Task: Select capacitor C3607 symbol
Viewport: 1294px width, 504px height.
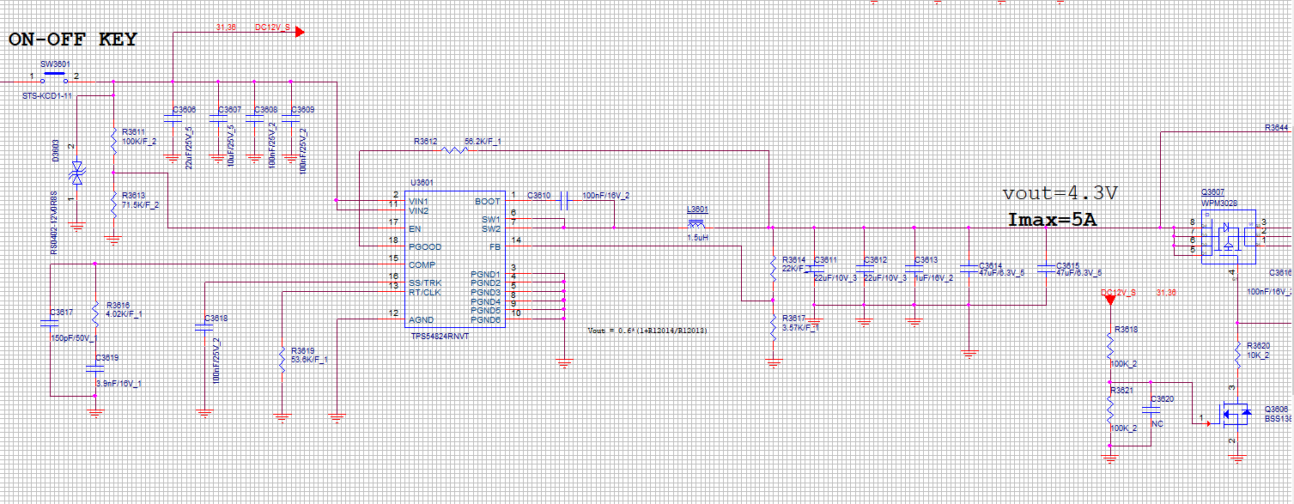Action: pyautogui.click(x=217, y=119)
